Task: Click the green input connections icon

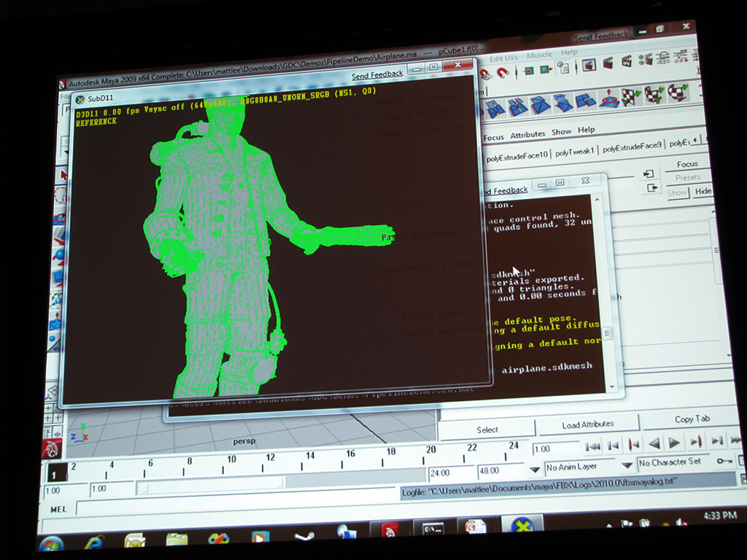Action: [528, 71]
